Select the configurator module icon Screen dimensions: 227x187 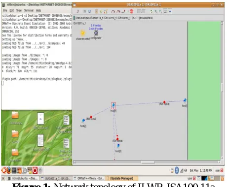click(x=96, y=33)
